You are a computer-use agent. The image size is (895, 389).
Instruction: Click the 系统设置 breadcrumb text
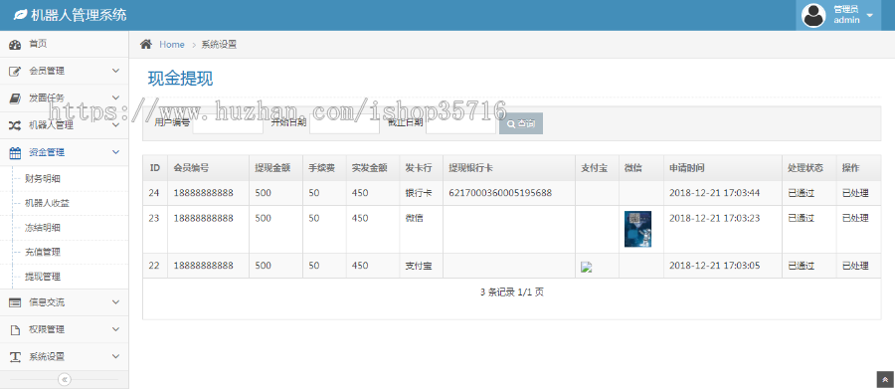(x=219, y=45)
